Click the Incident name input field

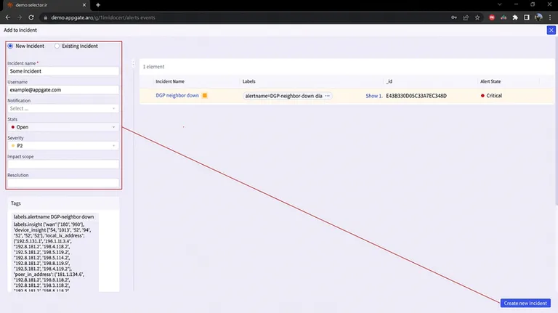click(x=63, y=71)
